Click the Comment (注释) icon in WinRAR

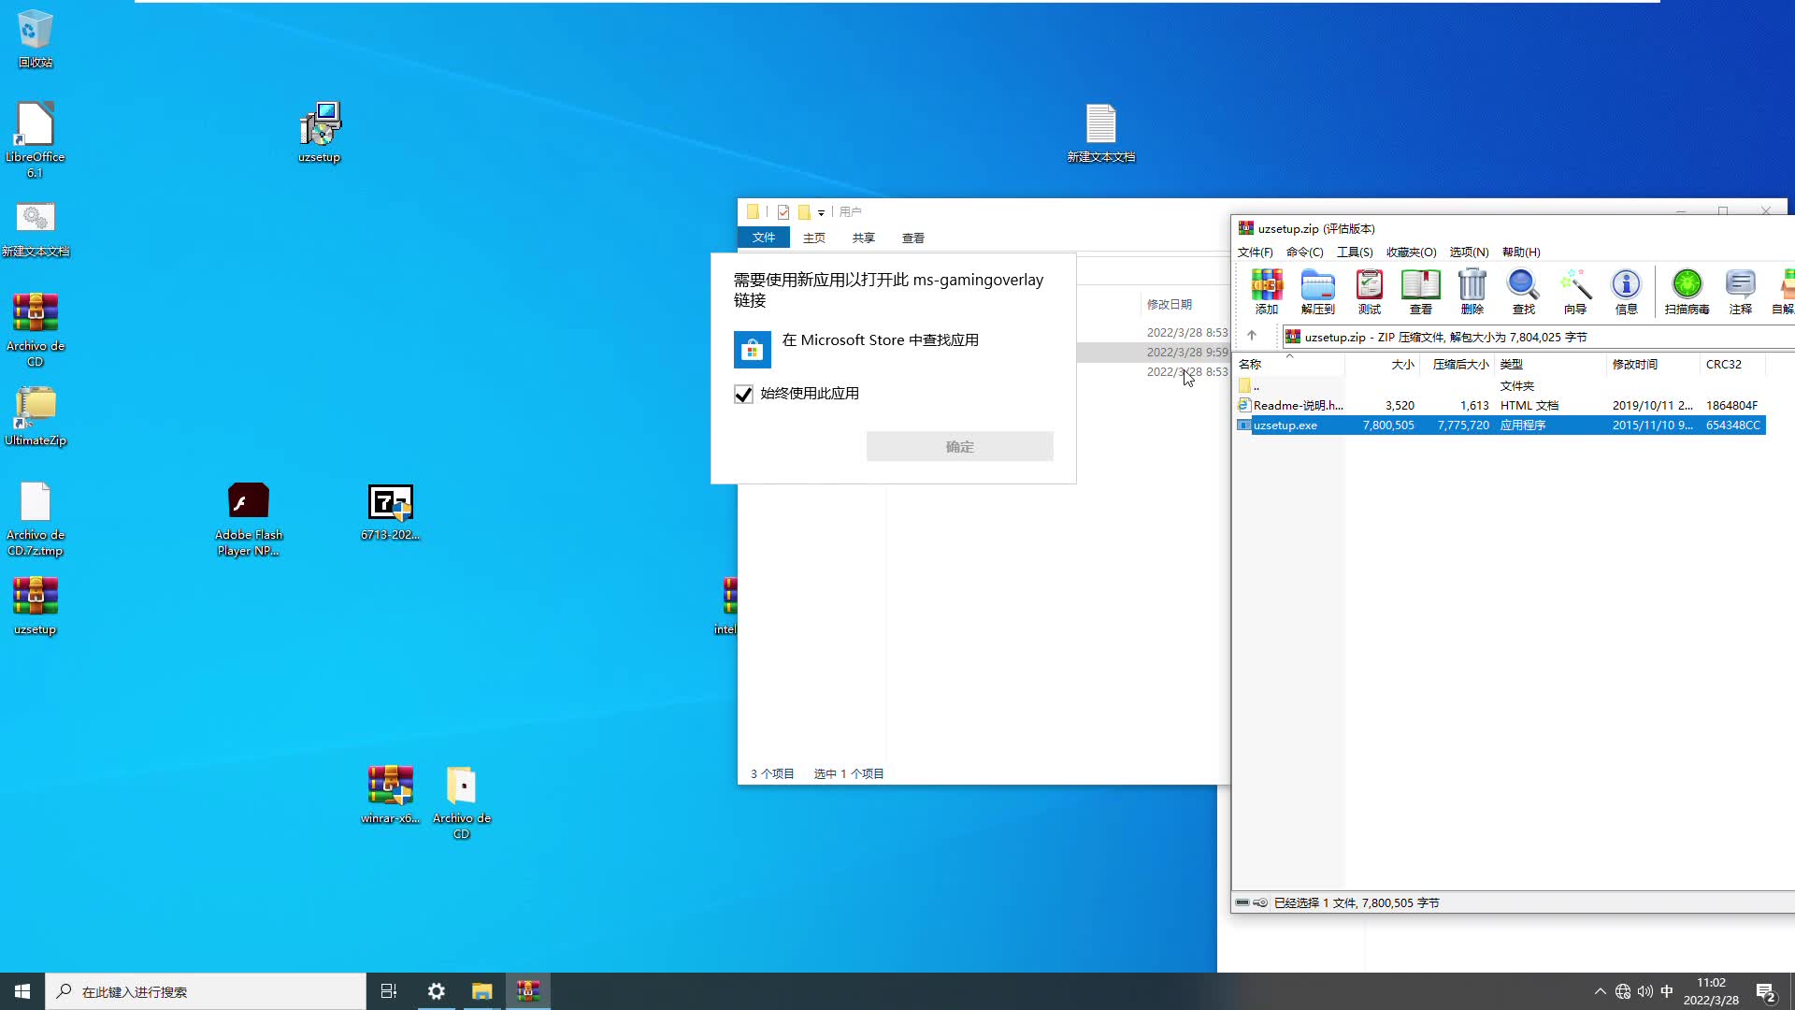point(1741,292)
